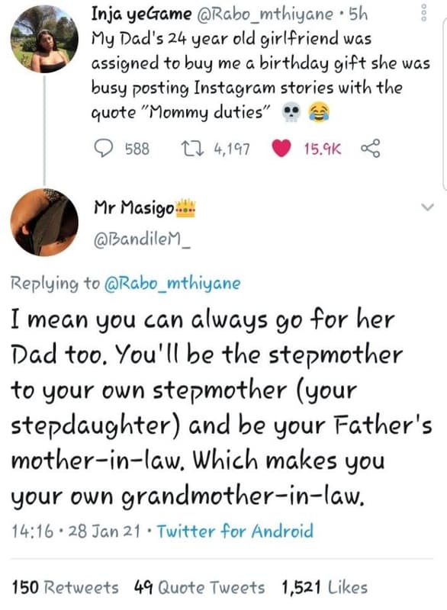Image resolution: width=447 pixels, height=610 pixels.
Task: Open the down chevron next to the reply
Action: (426, 204)
